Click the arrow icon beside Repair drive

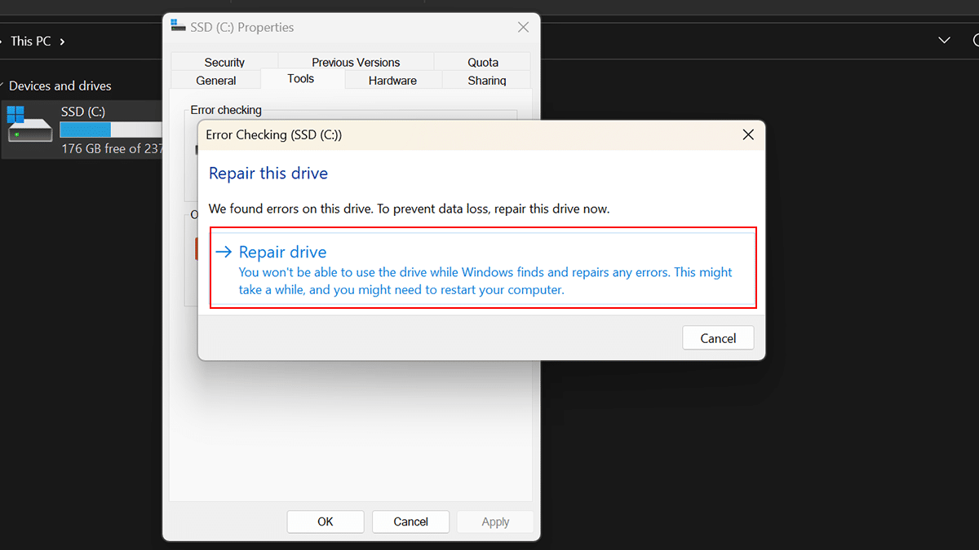pos(224,253)
